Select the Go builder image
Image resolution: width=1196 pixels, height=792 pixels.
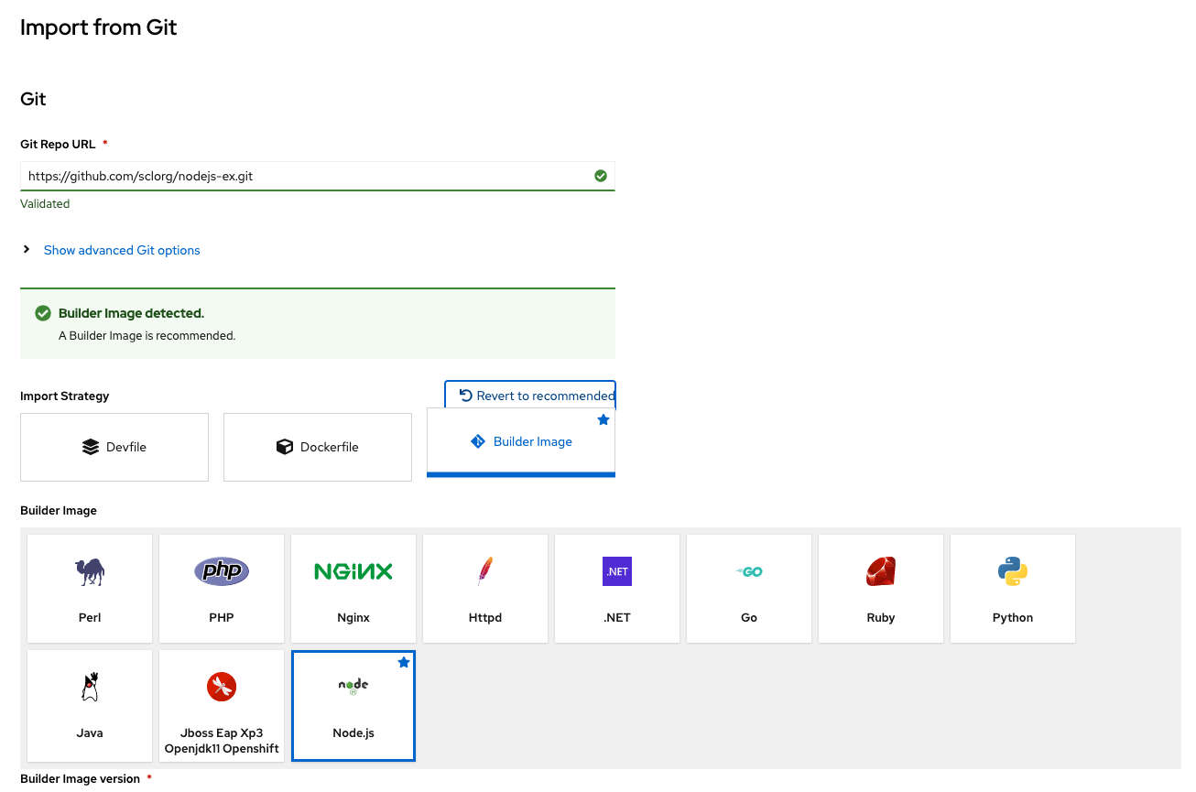pos(749,589)
